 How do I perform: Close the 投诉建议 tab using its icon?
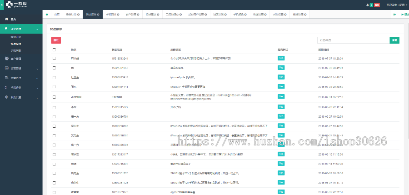(x=158, y=15)
